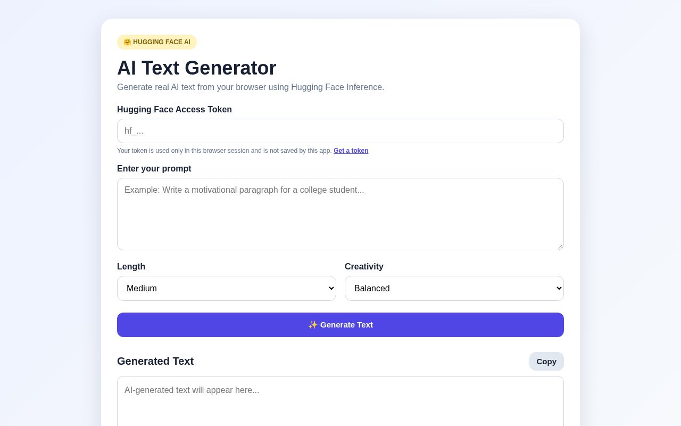Image resolution: width=681 pixels, height=426 pixels.
Task: Click the Generated Text heading
Action: tap(155, 361)
